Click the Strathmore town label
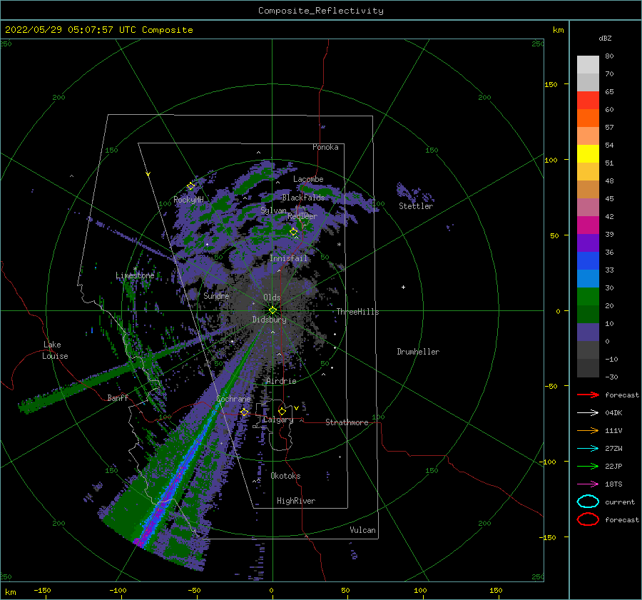The height and width of the screenshot is (600, 642). pyautogui.click(x=347, y=422)
